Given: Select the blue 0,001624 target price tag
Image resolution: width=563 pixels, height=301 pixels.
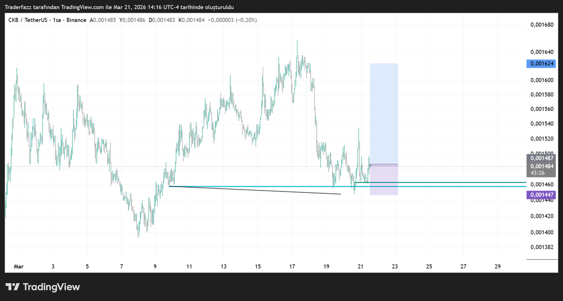Looking at the screenshot, I should 541,64.
